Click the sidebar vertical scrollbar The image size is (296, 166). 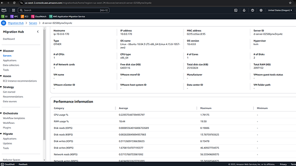click(x=44, y=85)
